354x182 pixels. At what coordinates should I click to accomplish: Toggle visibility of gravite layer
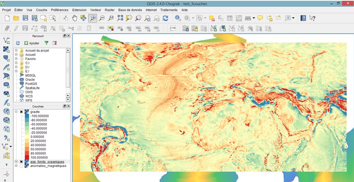tap(21, 112)
